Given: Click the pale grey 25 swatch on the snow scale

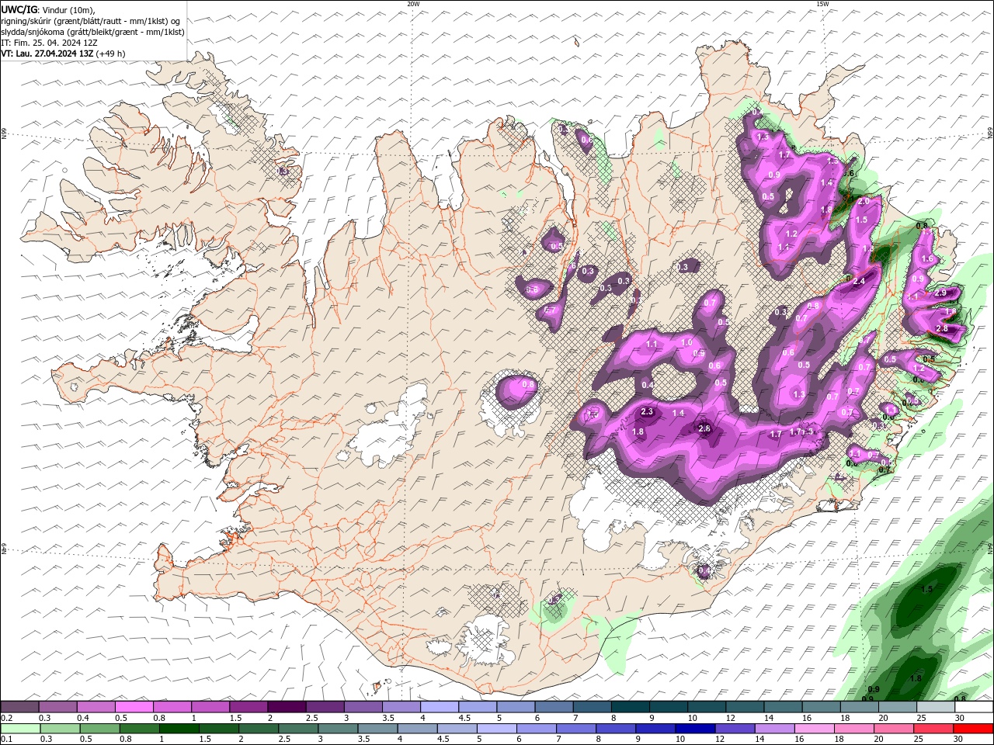Looking at the screenshot, I should click(936, 707).
